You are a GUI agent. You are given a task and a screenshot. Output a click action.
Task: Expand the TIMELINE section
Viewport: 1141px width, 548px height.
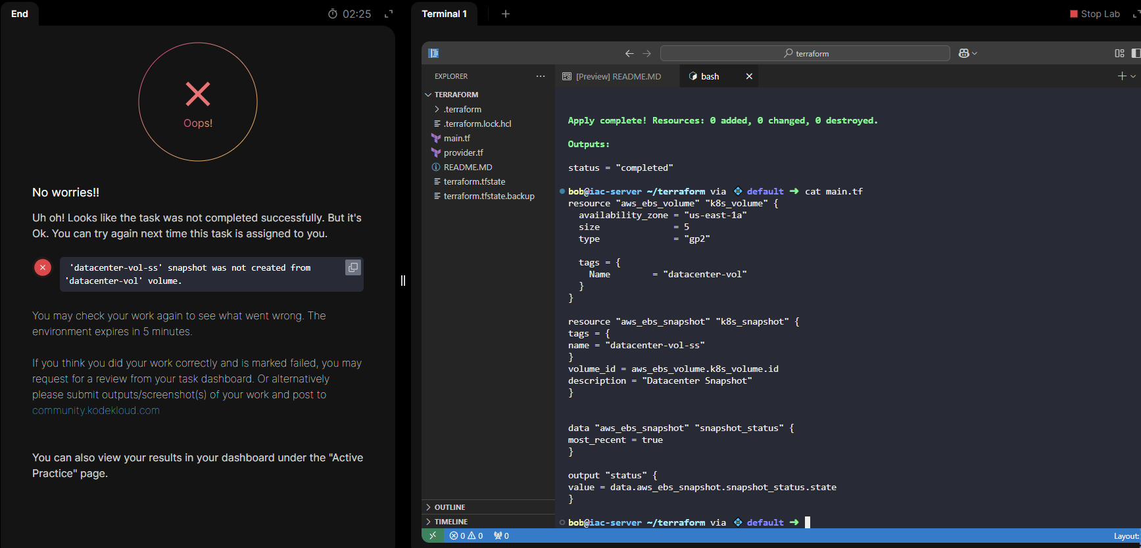[450, 522]
